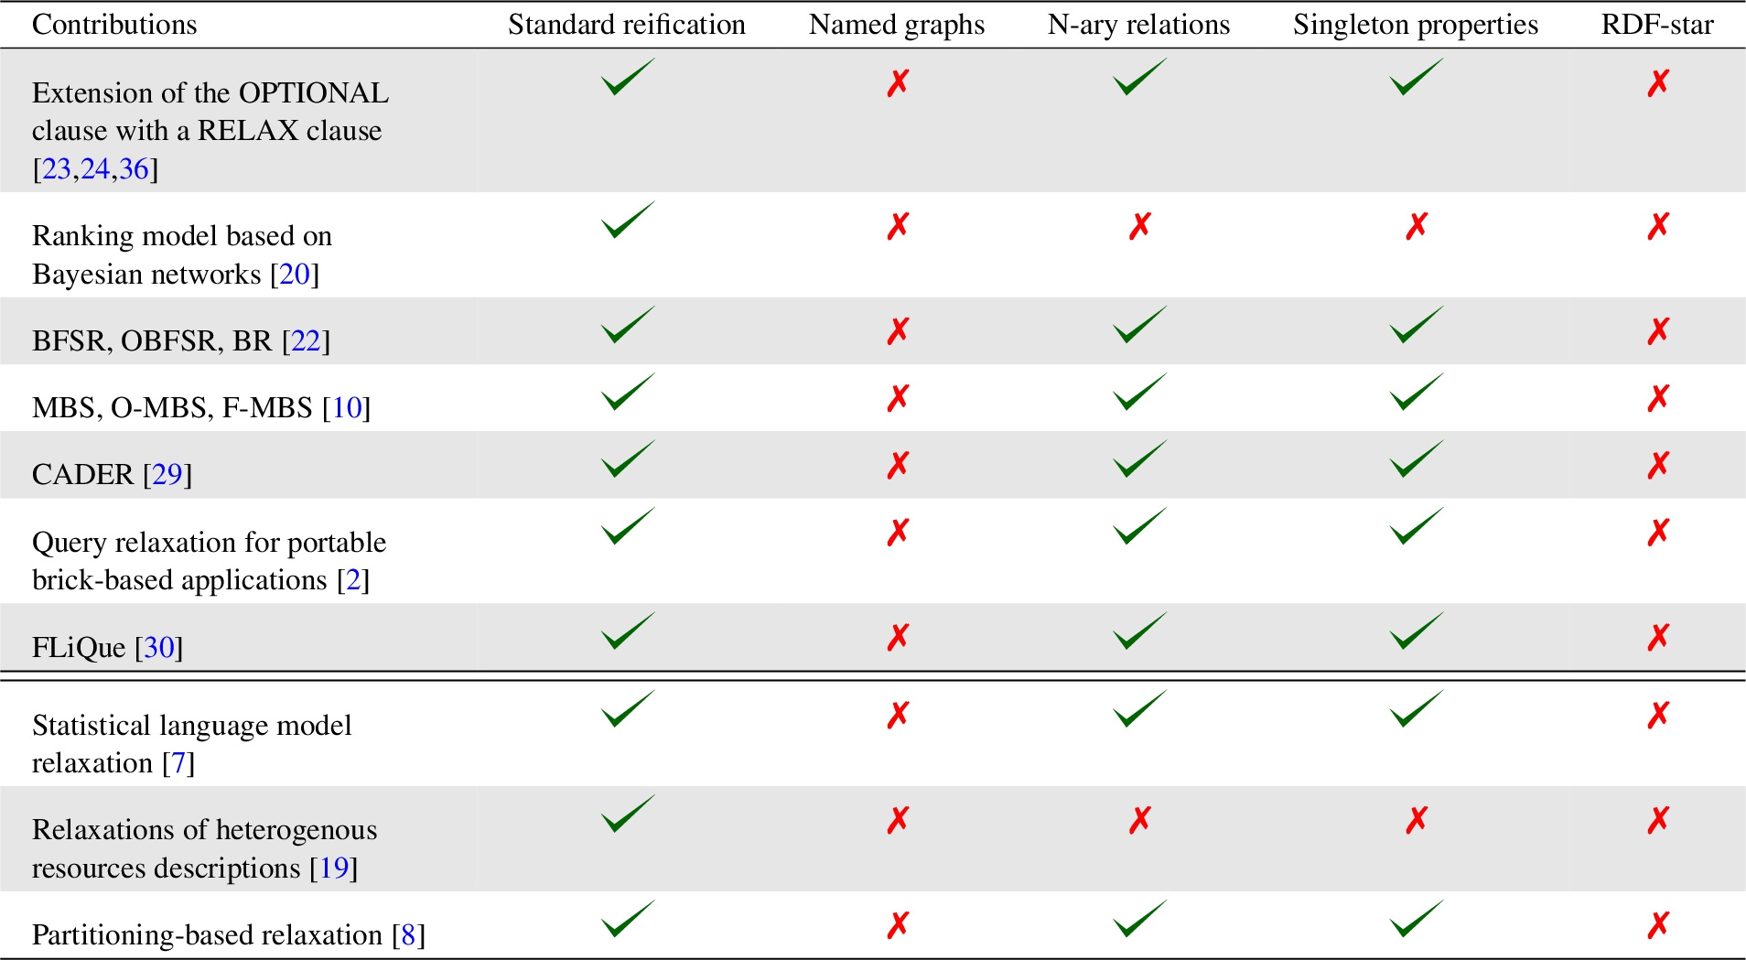Viewport: 1746px width, 960px height.
Task: Follow citation 29 beside CADER
Action: click(167, 474)
